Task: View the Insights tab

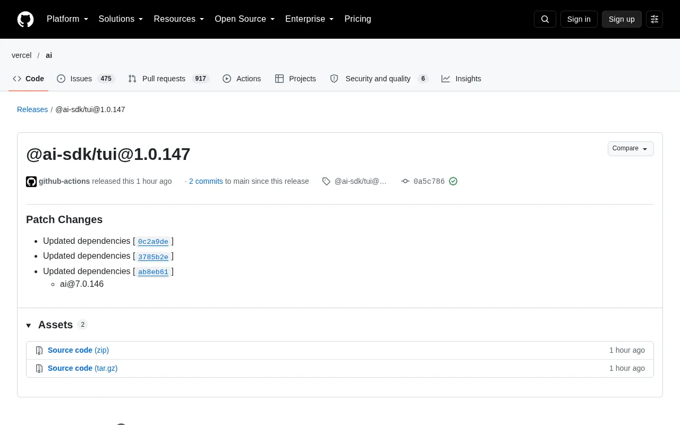Action: [461, 79]
